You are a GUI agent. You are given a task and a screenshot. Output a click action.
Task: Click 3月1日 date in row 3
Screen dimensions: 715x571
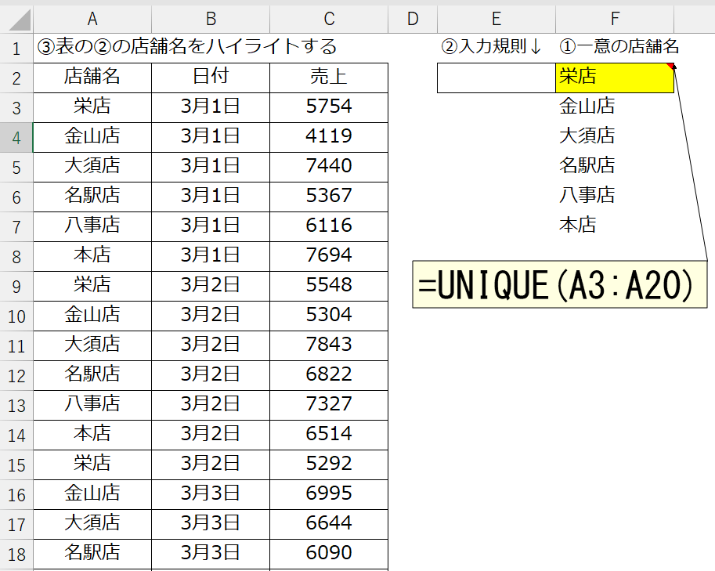[x=211, y=107]
